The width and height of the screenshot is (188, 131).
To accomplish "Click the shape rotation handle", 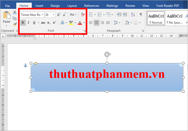I will point(107,54).
